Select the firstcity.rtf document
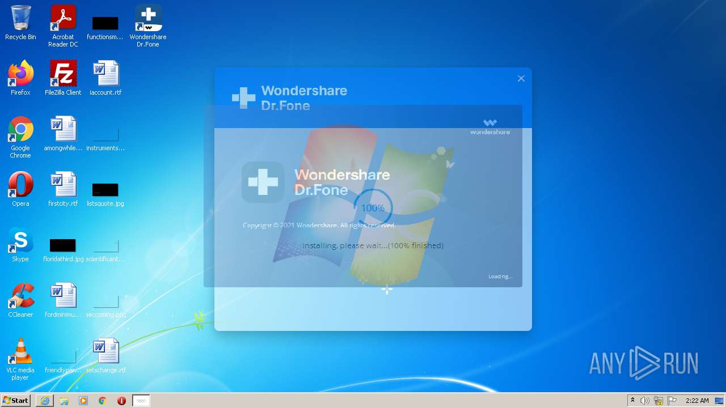This screenshot has width=726, height=408. click(63, 189)
